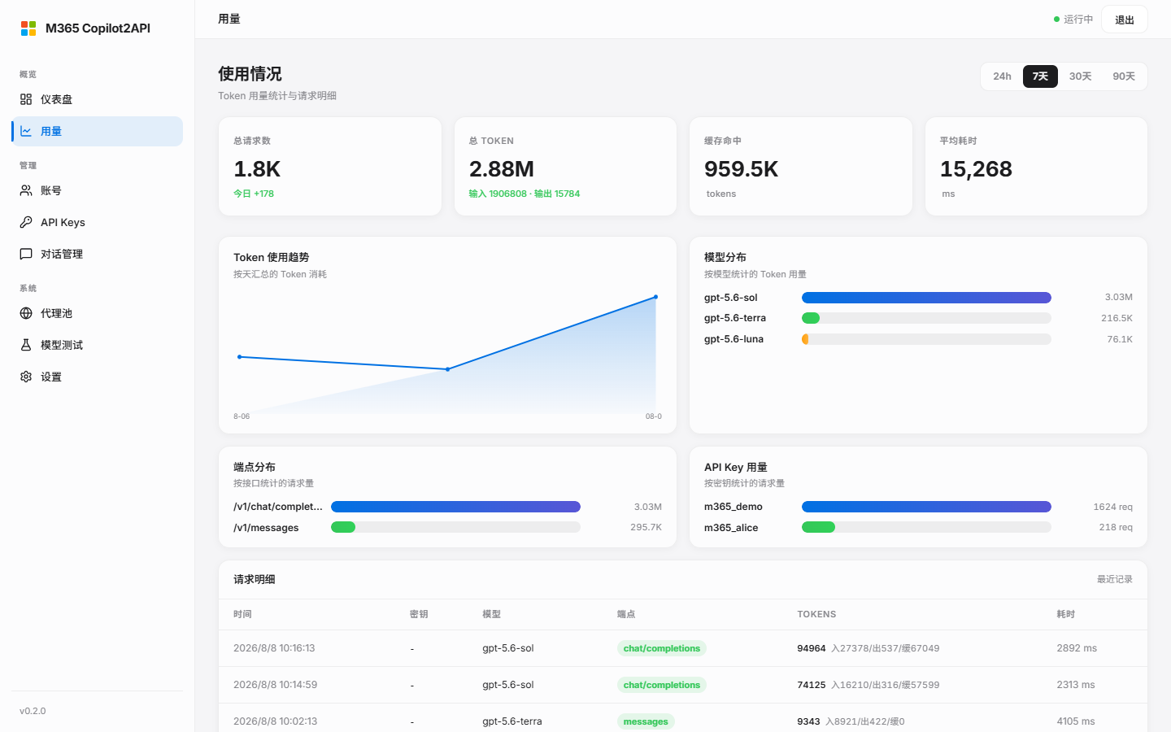Screen dimensions: 1171x732
Task: Select the 7天 time range
Action: (1040, 76)
